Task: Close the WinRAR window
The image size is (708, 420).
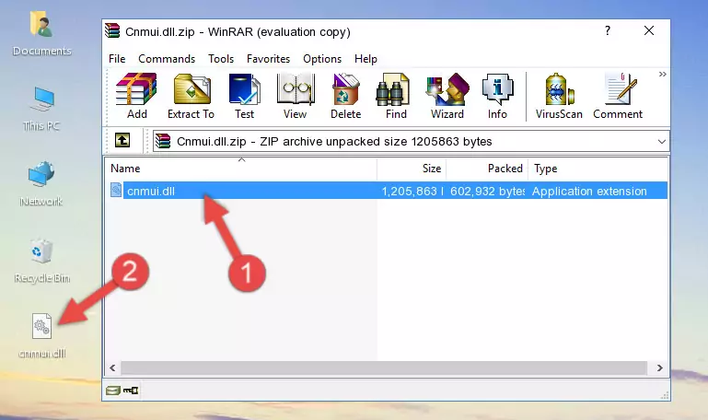Action: [649, 30]
